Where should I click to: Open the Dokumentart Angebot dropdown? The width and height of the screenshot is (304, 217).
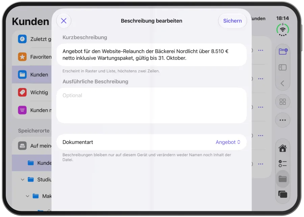click(x=228, y=142)
